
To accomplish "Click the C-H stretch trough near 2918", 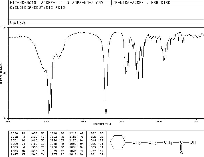I will (x=49, y=113).
